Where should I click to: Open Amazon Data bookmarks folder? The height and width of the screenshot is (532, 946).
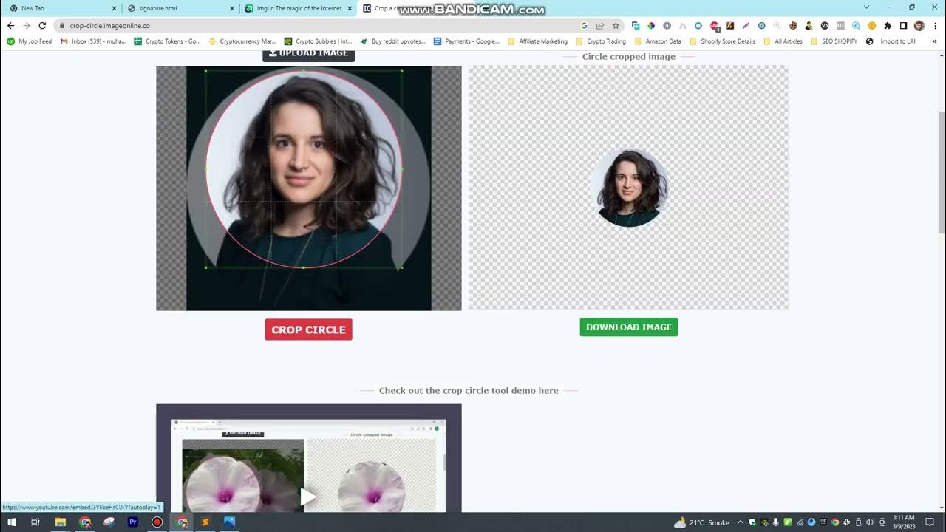658,41
